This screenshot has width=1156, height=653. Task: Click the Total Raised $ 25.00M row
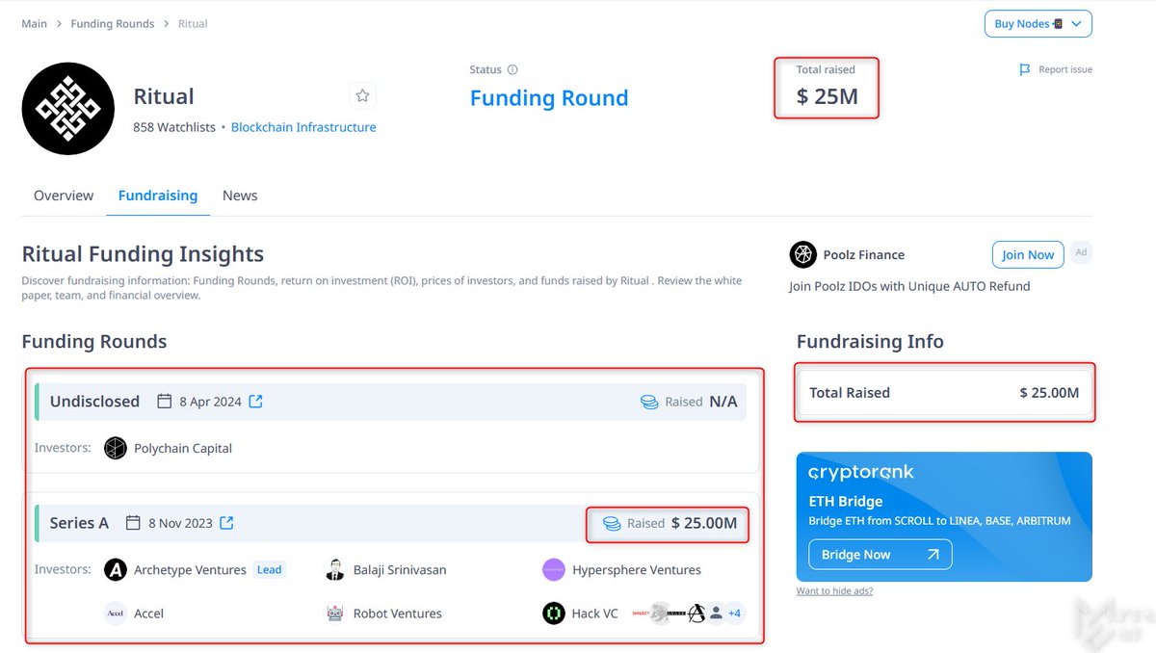coord(944,393)
